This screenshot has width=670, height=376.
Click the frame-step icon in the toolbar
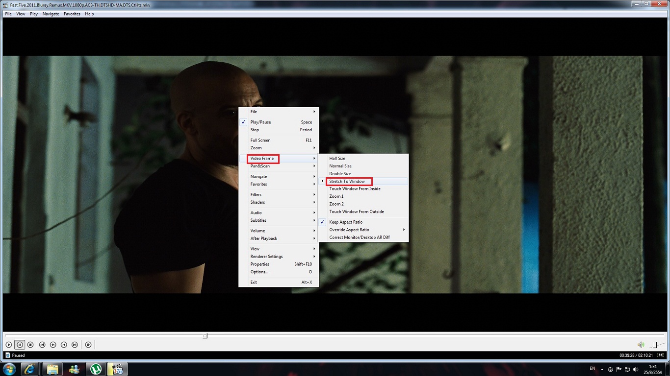click(x=88, y=345)
